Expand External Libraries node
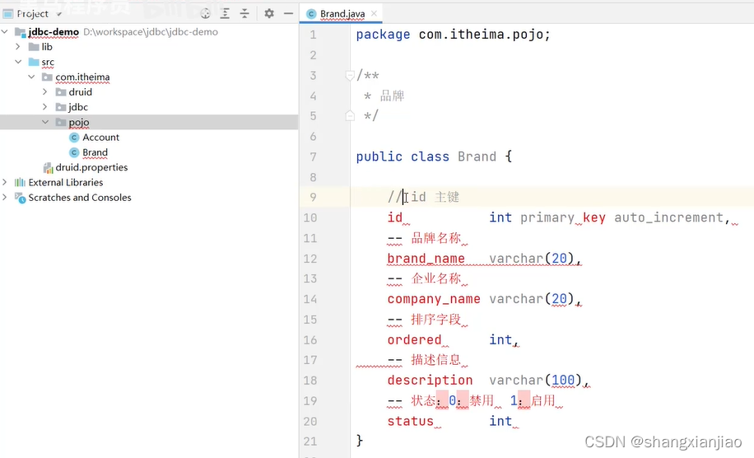Screen dimensions: 754x458 coord(5,182)
